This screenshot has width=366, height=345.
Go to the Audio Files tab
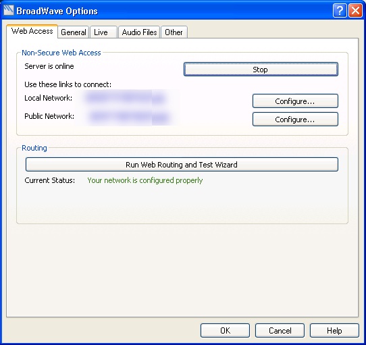click(x=139, y=32)
